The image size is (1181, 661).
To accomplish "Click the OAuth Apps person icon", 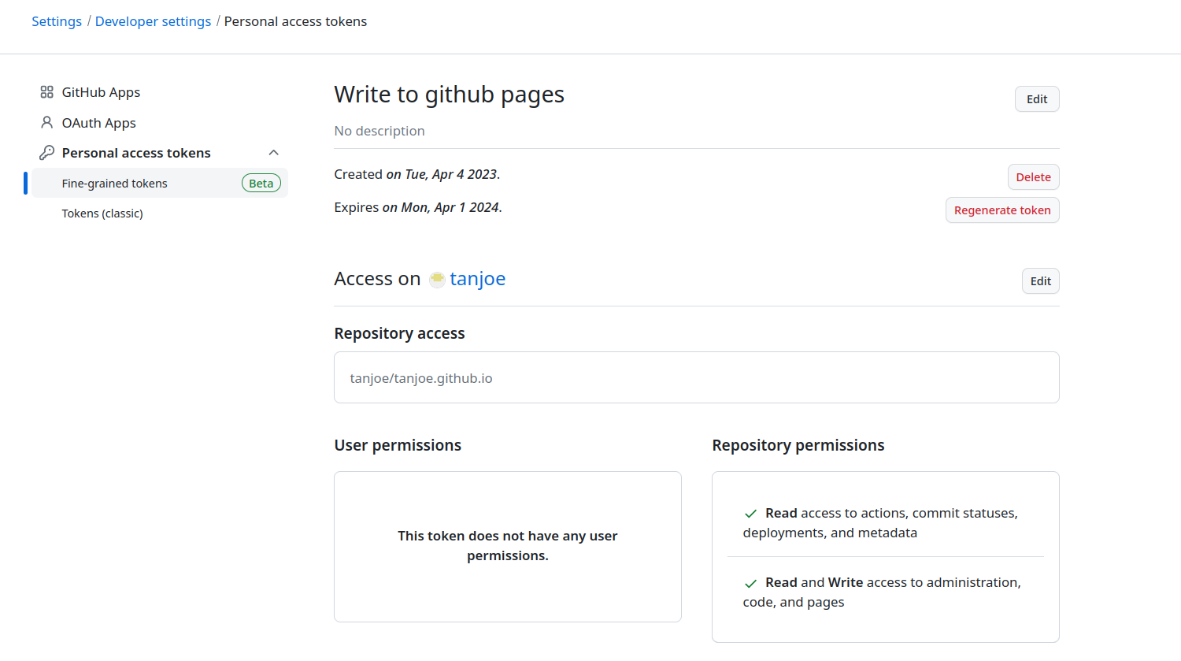I will (47, 123).
